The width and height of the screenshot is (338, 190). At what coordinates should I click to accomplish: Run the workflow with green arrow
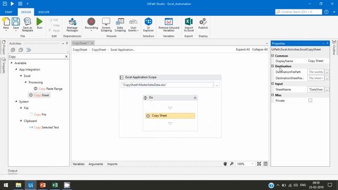(40, 23)
